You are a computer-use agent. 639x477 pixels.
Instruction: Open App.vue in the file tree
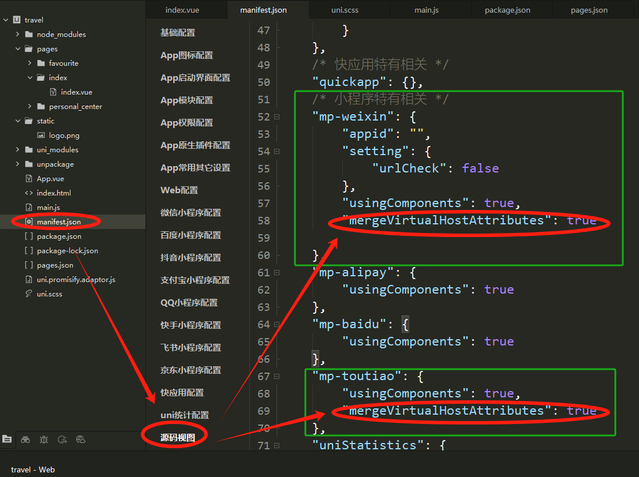pos(50,179)
